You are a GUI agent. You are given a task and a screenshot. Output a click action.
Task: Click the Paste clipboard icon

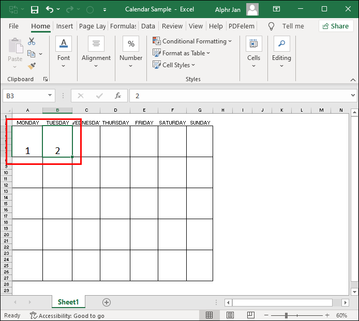[16, 45]
